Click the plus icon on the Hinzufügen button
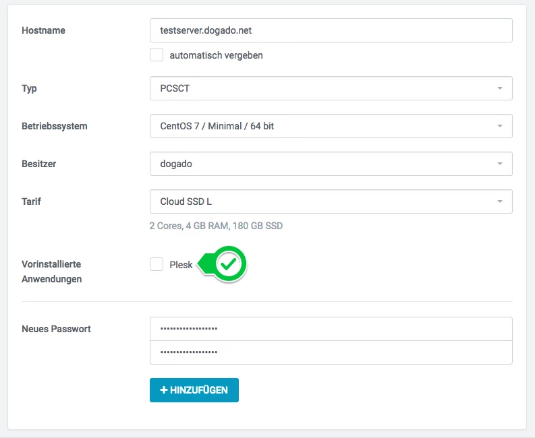The height and width of the screenshot is (438, 535). 163,390
